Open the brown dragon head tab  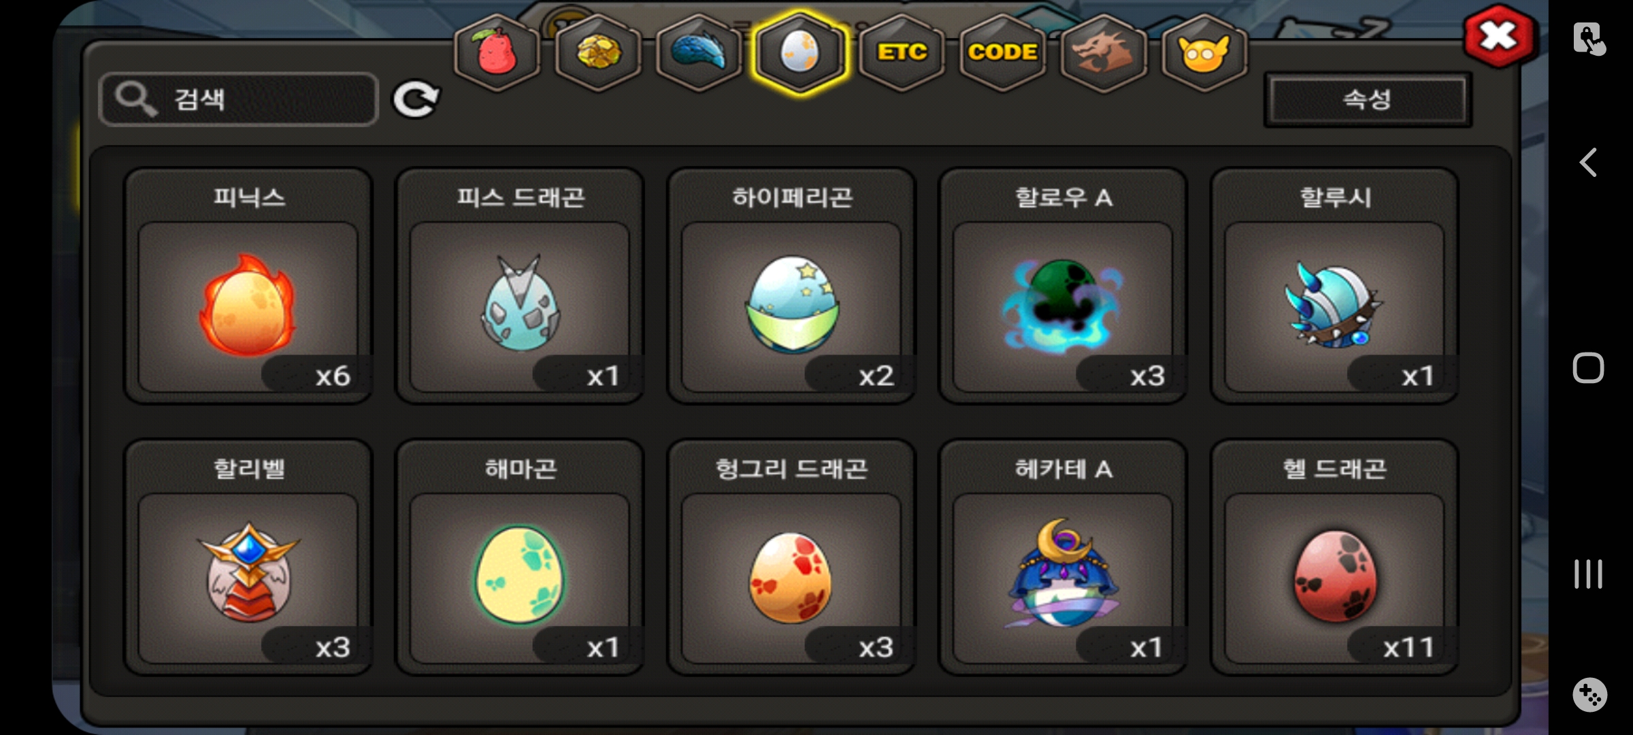click(1104, 52)
